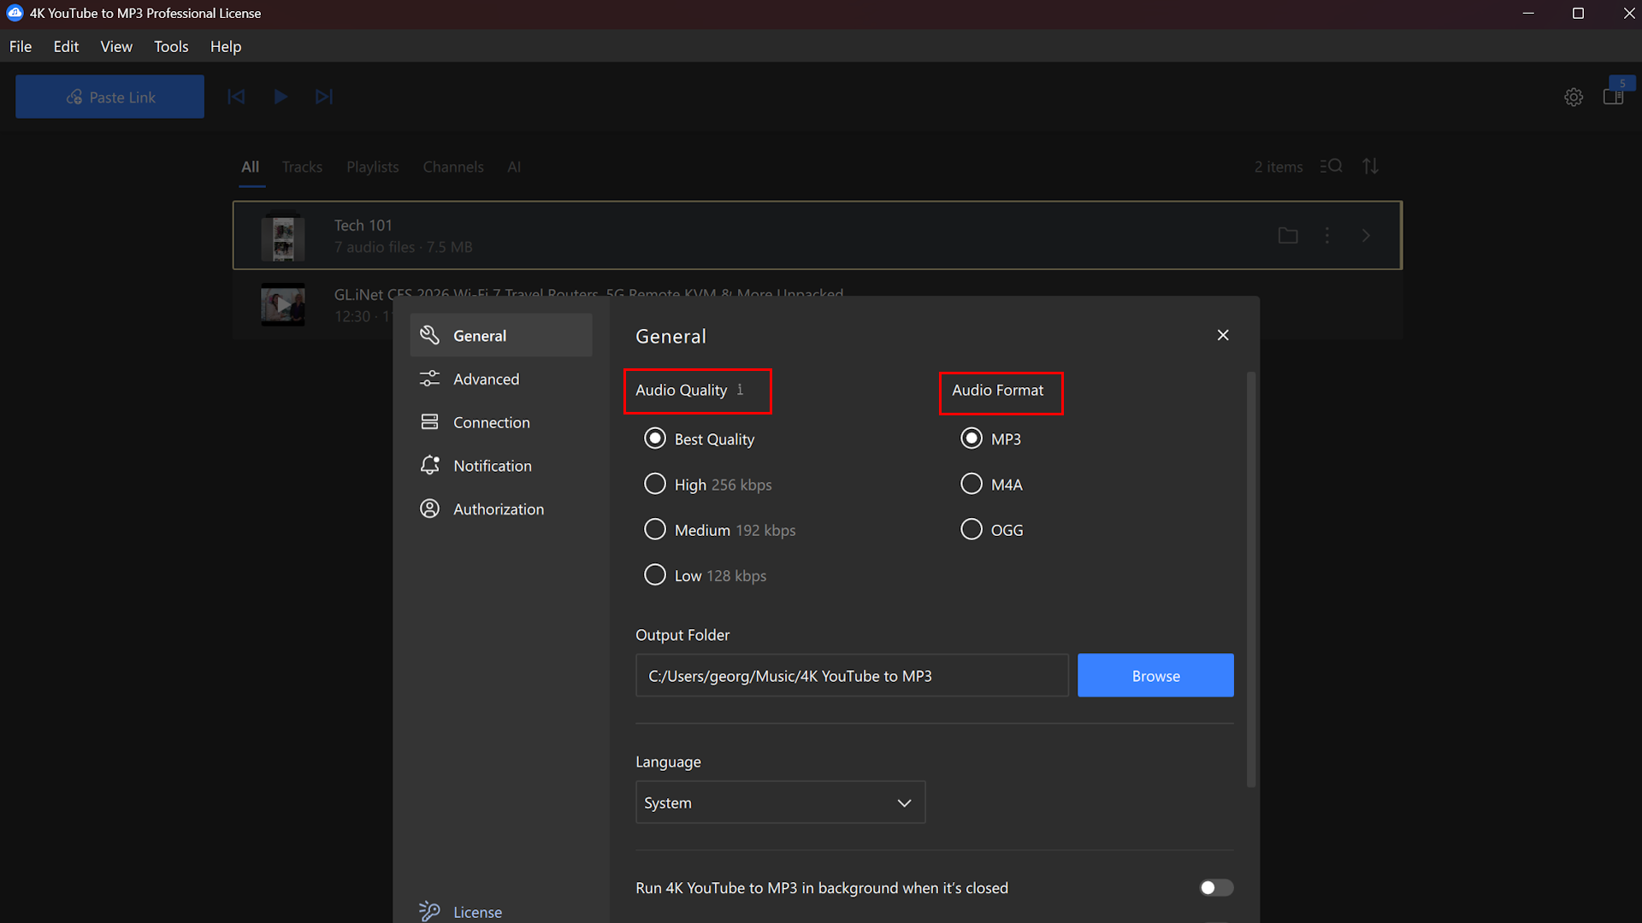Click the sort order icon
This screenshot has width=1642, height=923.
click(x=1371, y=166)
